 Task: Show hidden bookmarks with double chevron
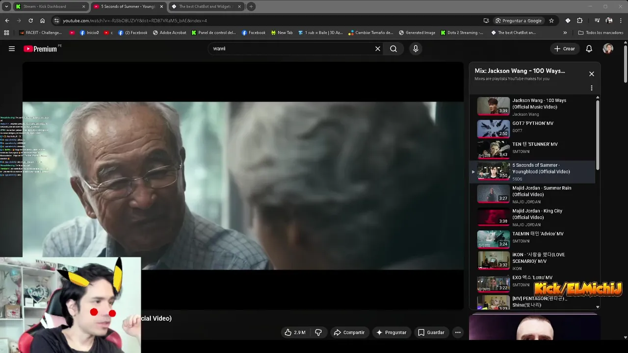565,33
